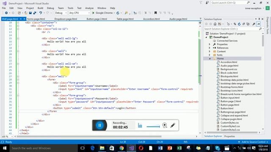Collapse the DemoProject node
Screen dimensions: 271x152
pos(206,37)
